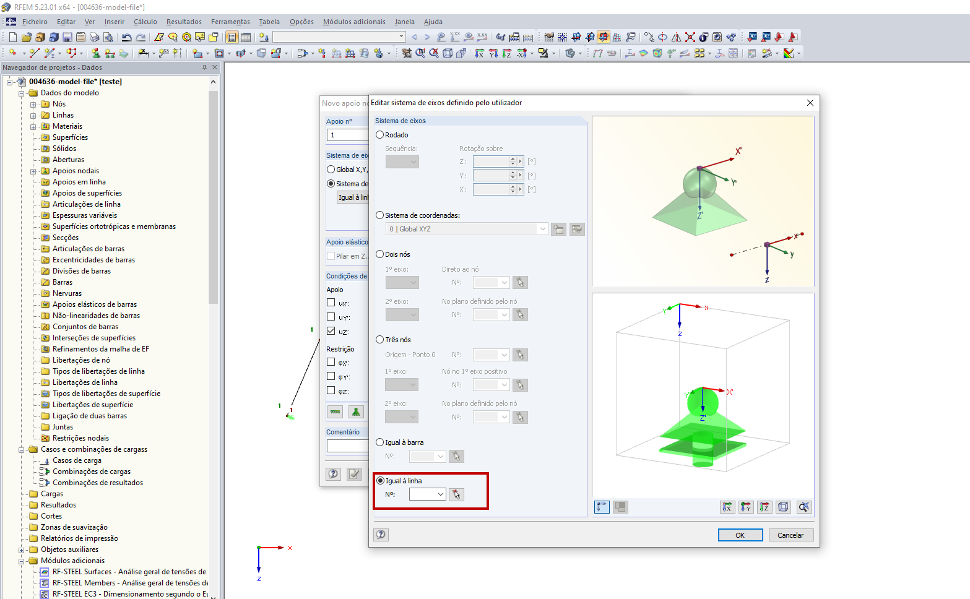Show isometric view of the support preview
Viewport: 970px width, 599px height.
[783, 507]
